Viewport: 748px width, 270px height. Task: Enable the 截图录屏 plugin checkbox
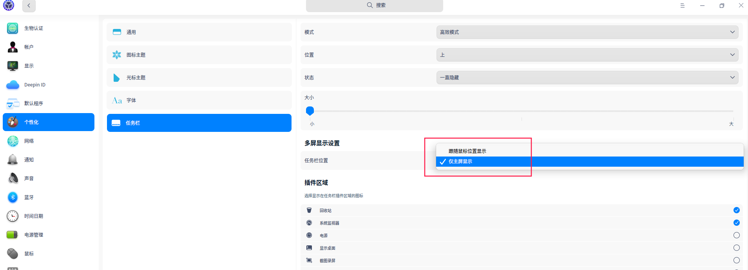737,260
